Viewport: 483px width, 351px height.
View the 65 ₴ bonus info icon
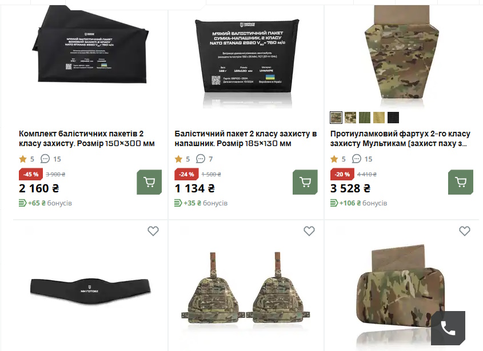(22, 203)
